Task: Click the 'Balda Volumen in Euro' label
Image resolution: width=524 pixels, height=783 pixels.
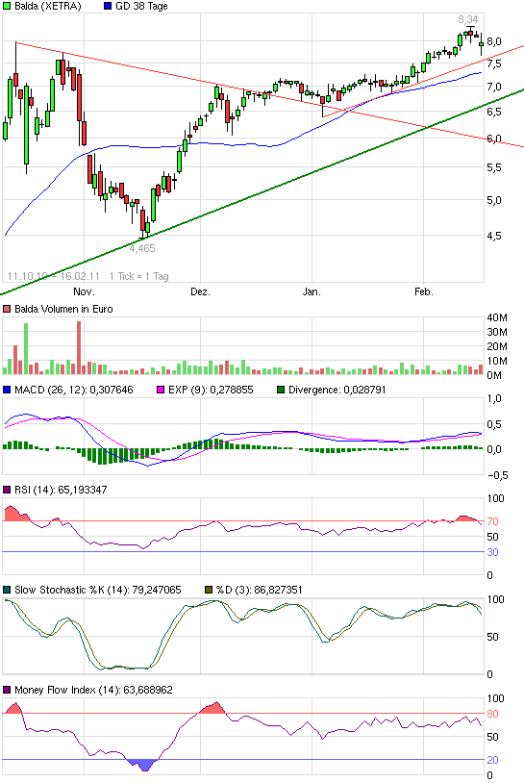Action: [63, 309]
